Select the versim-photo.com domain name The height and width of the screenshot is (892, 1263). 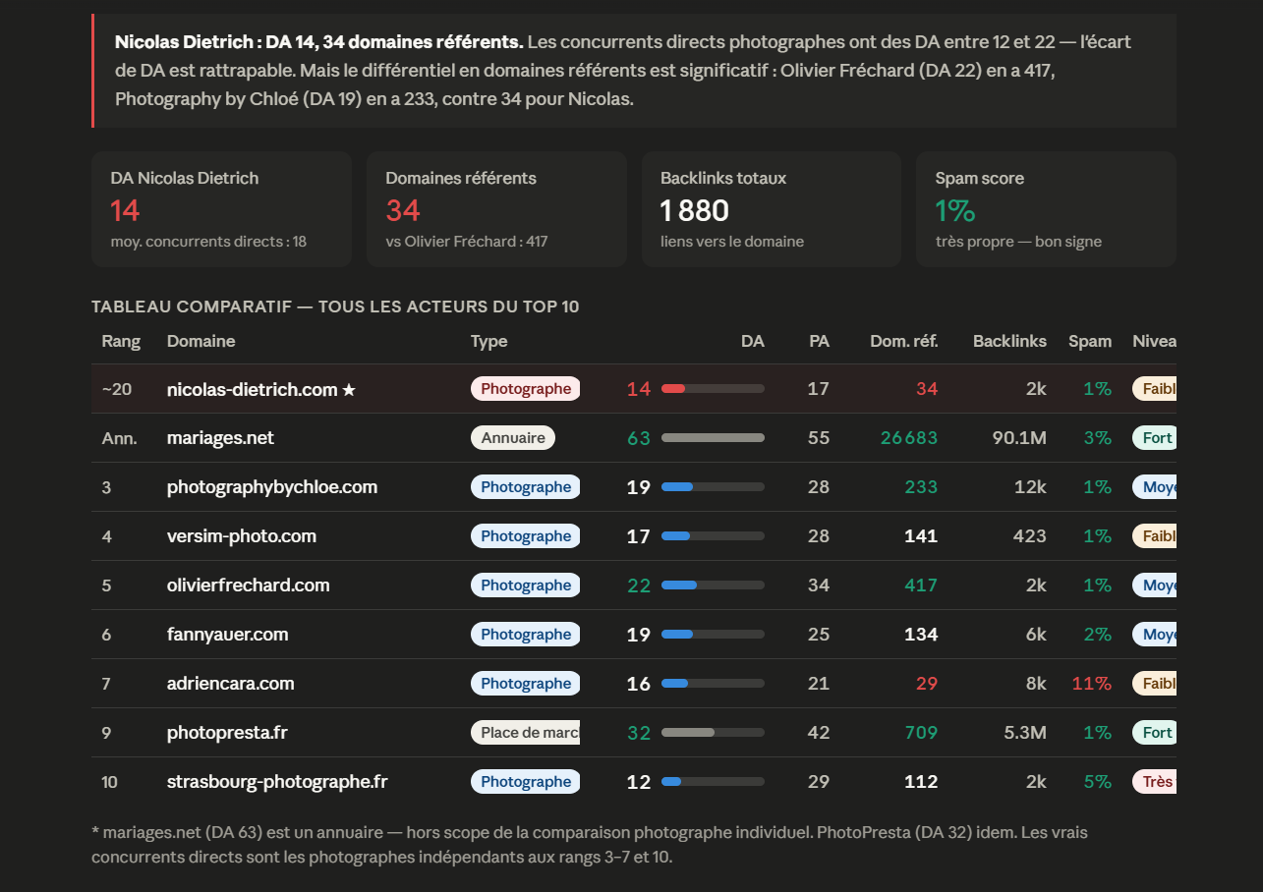(x=242, y=536)
